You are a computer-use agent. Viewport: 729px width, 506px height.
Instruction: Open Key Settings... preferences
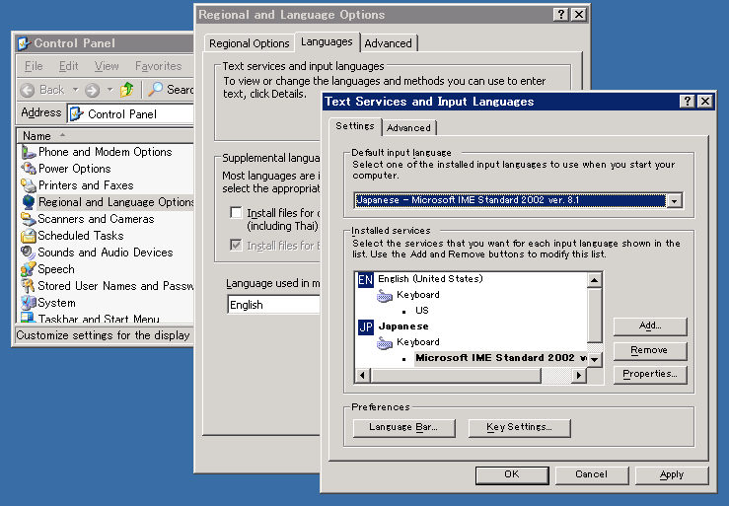[x=519, y=427]
